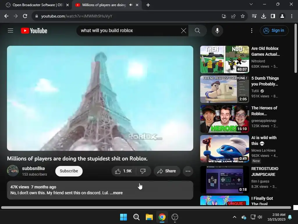Expand description with ...more
Viewport: 298px width, 224px height.
[x=116, y=193]
